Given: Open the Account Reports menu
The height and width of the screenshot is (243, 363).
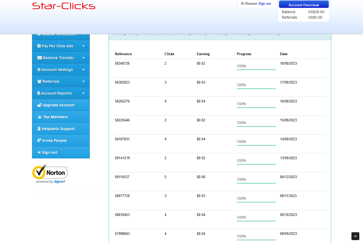Looking at the screenshot, I should [x=61, y=93].
